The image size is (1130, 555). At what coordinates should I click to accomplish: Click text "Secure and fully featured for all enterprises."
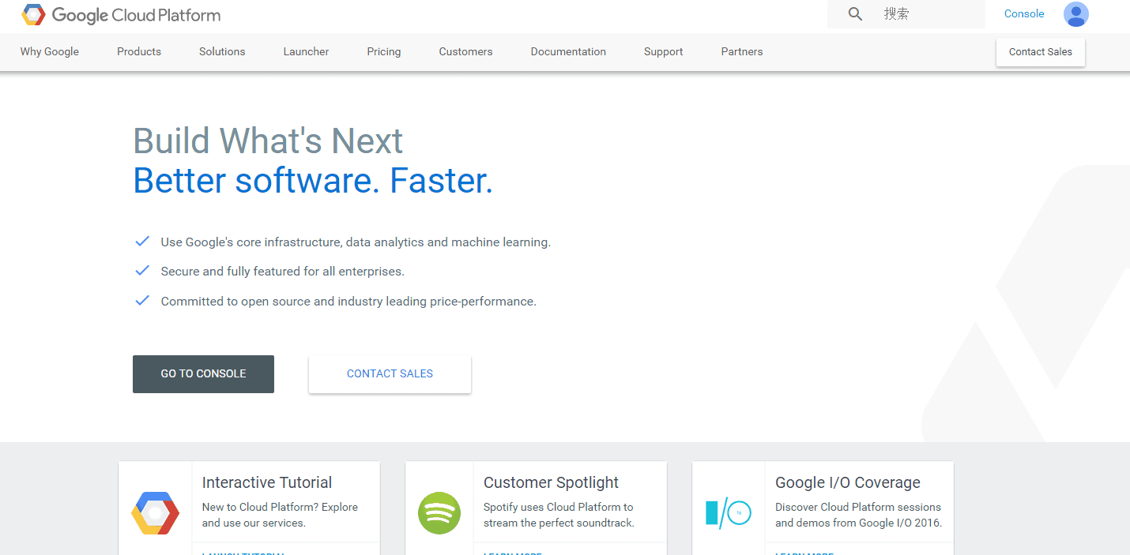282,272
